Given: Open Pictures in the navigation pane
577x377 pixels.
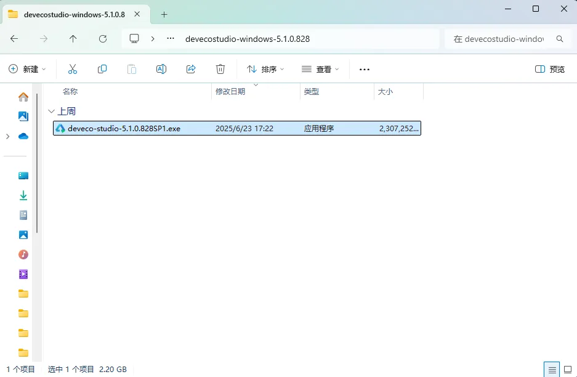Looking at the screenshot, I should pyautogui.click(x=23, y=235).
